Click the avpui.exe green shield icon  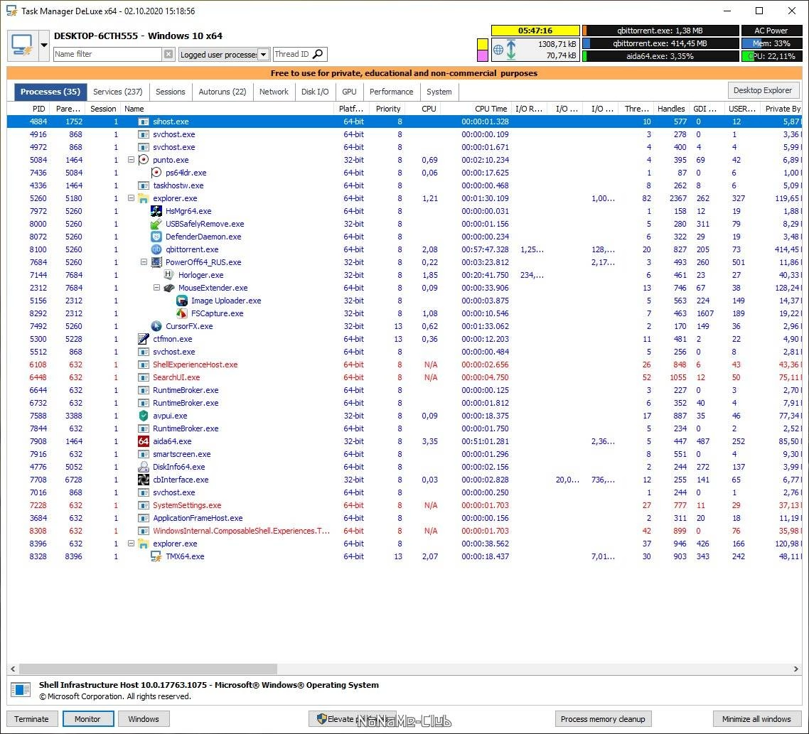pyautogui.click(x=144, y=416)
